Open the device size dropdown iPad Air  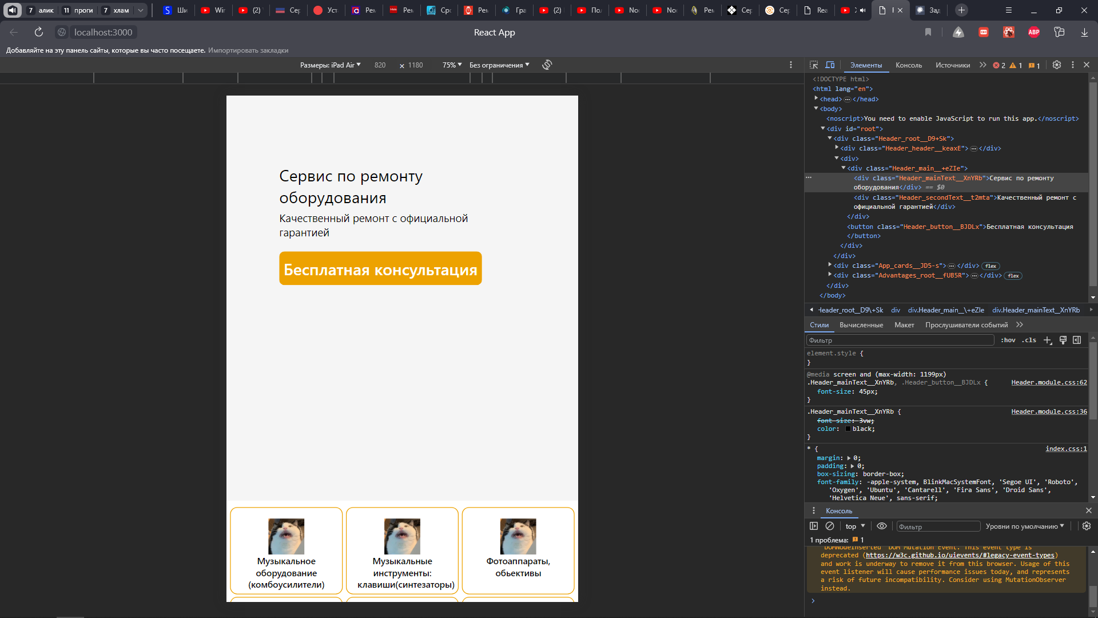(x=331, y=65)
